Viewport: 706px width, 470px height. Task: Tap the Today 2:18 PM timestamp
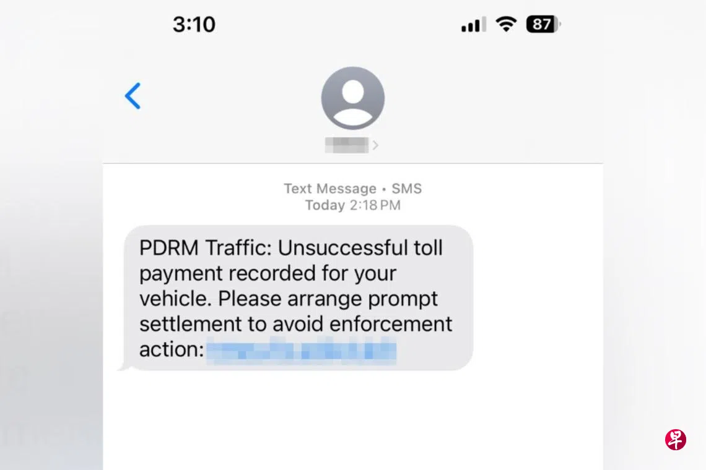coord(352,205)
